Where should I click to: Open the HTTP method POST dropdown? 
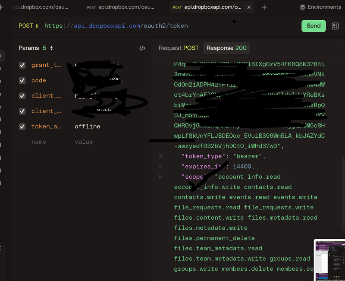[28, 26]
